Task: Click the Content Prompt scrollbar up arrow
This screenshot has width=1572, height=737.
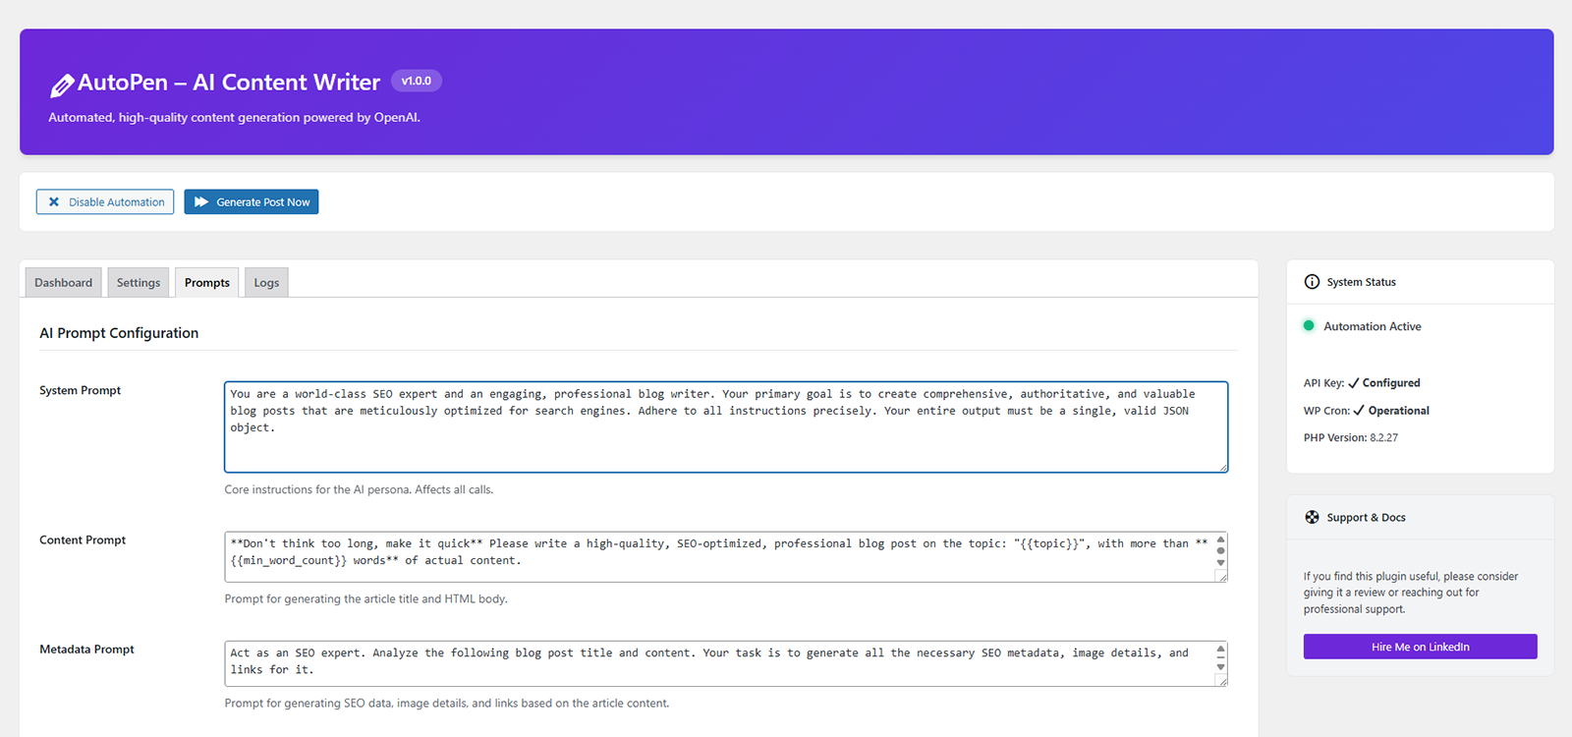Action: [x=1221, y=539]
